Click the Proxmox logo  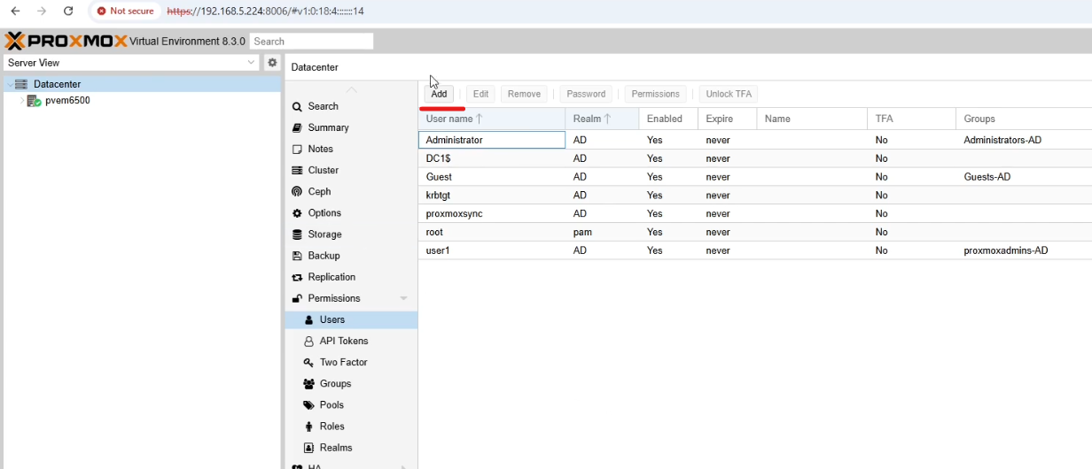tap(66, 41)
